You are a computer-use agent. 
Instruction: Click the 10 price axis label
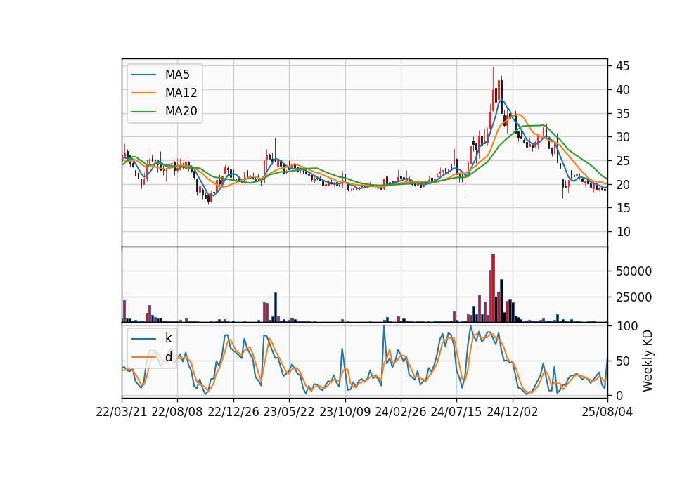click(623, 231)
